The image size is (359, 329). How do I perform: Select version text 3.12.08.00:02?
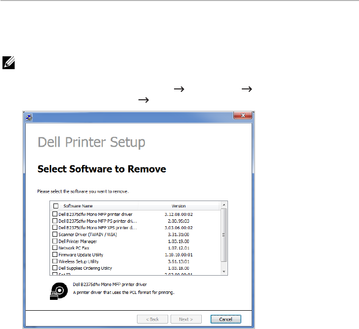pos(179,214)
